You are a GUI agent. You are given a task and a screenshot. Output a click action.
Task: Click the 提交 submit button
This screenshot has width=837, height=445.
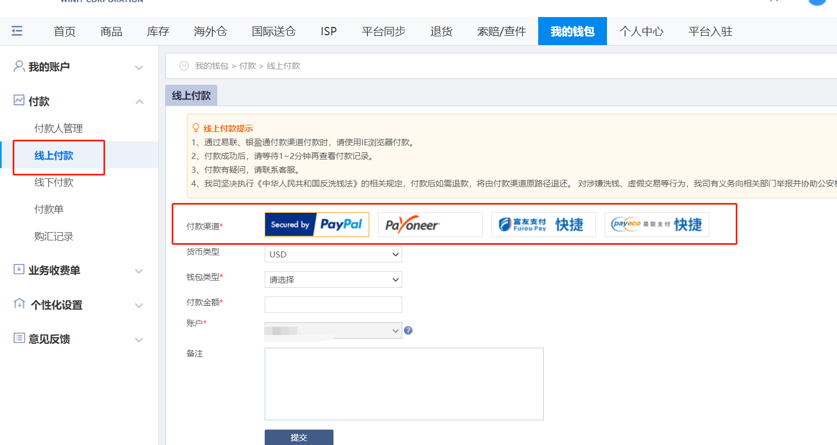click(299, 437)
